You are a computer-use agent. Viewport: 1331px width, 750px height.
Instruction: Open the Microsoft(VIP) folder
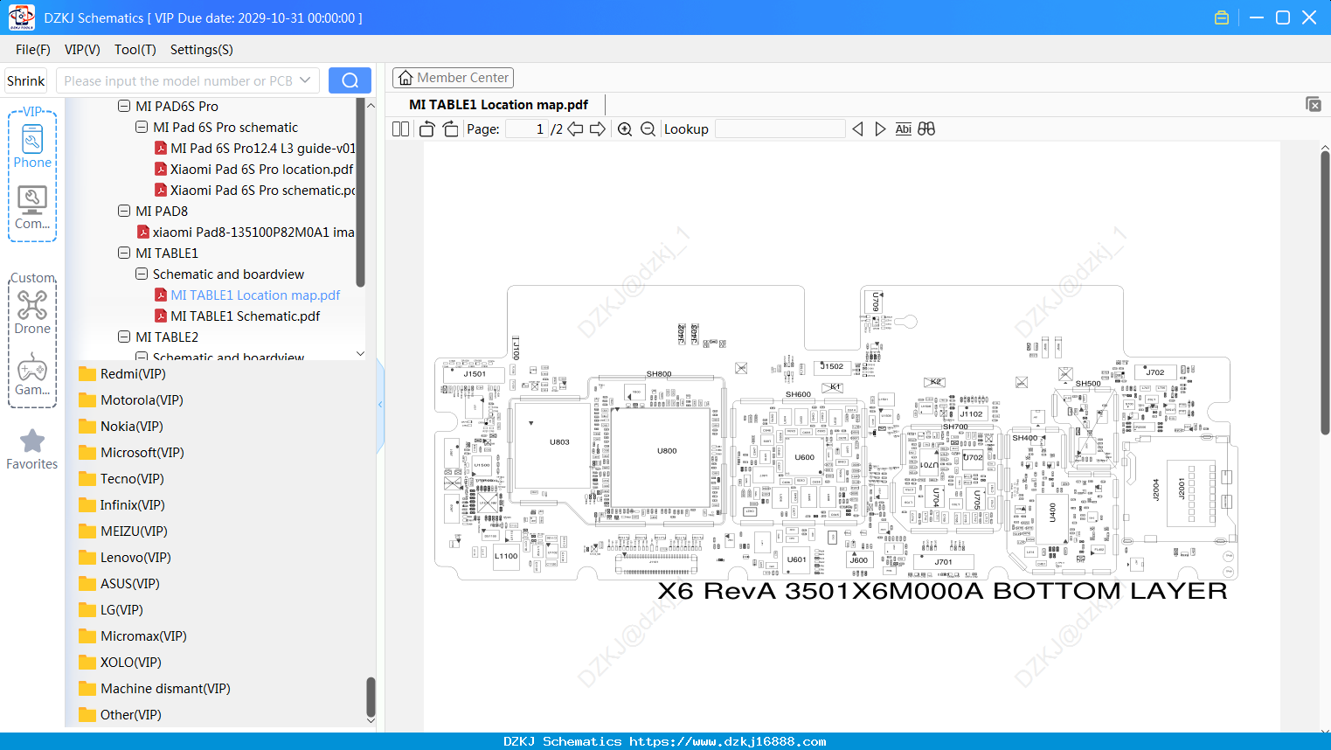tap(131, 452)
